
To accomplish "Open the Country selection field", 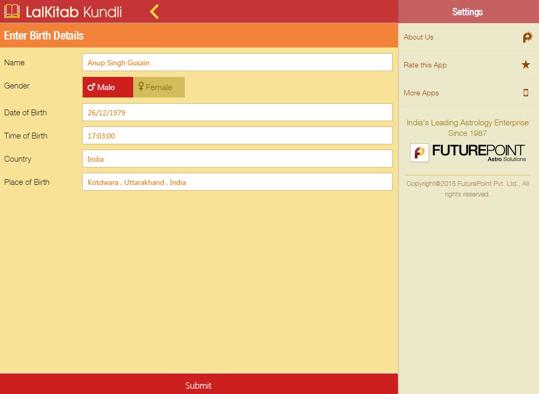I will (237, 159).
